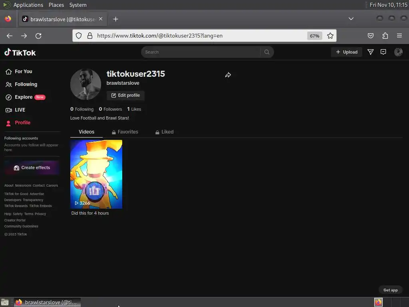Screen dimensions: 409x307
Task: Click the TikTok search field
Action: pos(201,52)
